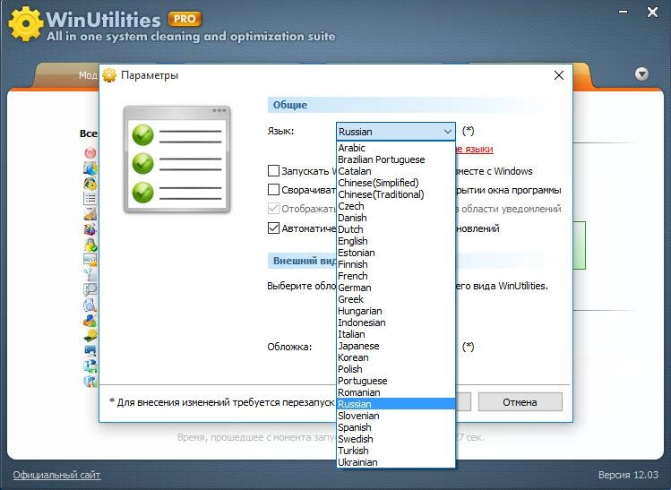Screen dimensions: 671x490
Task: Toggle the Запускать with Windows checkbox
Action: tap(273, 171)
